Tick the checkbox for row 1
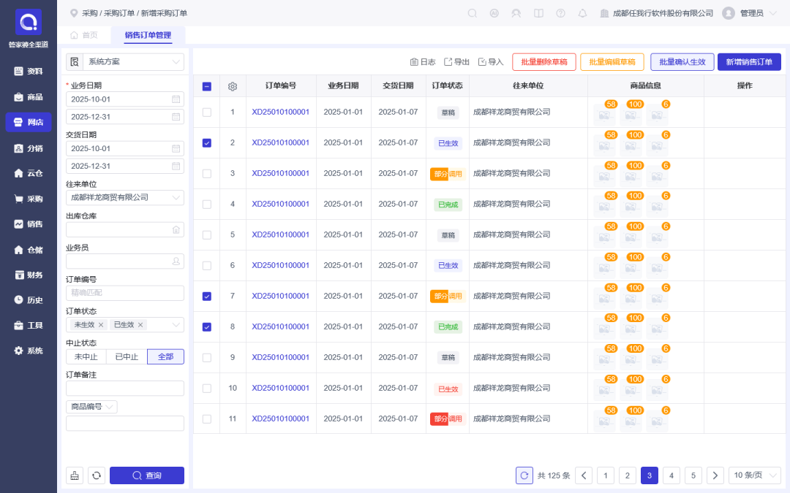The image size is (790, 493). coord(206,112)
